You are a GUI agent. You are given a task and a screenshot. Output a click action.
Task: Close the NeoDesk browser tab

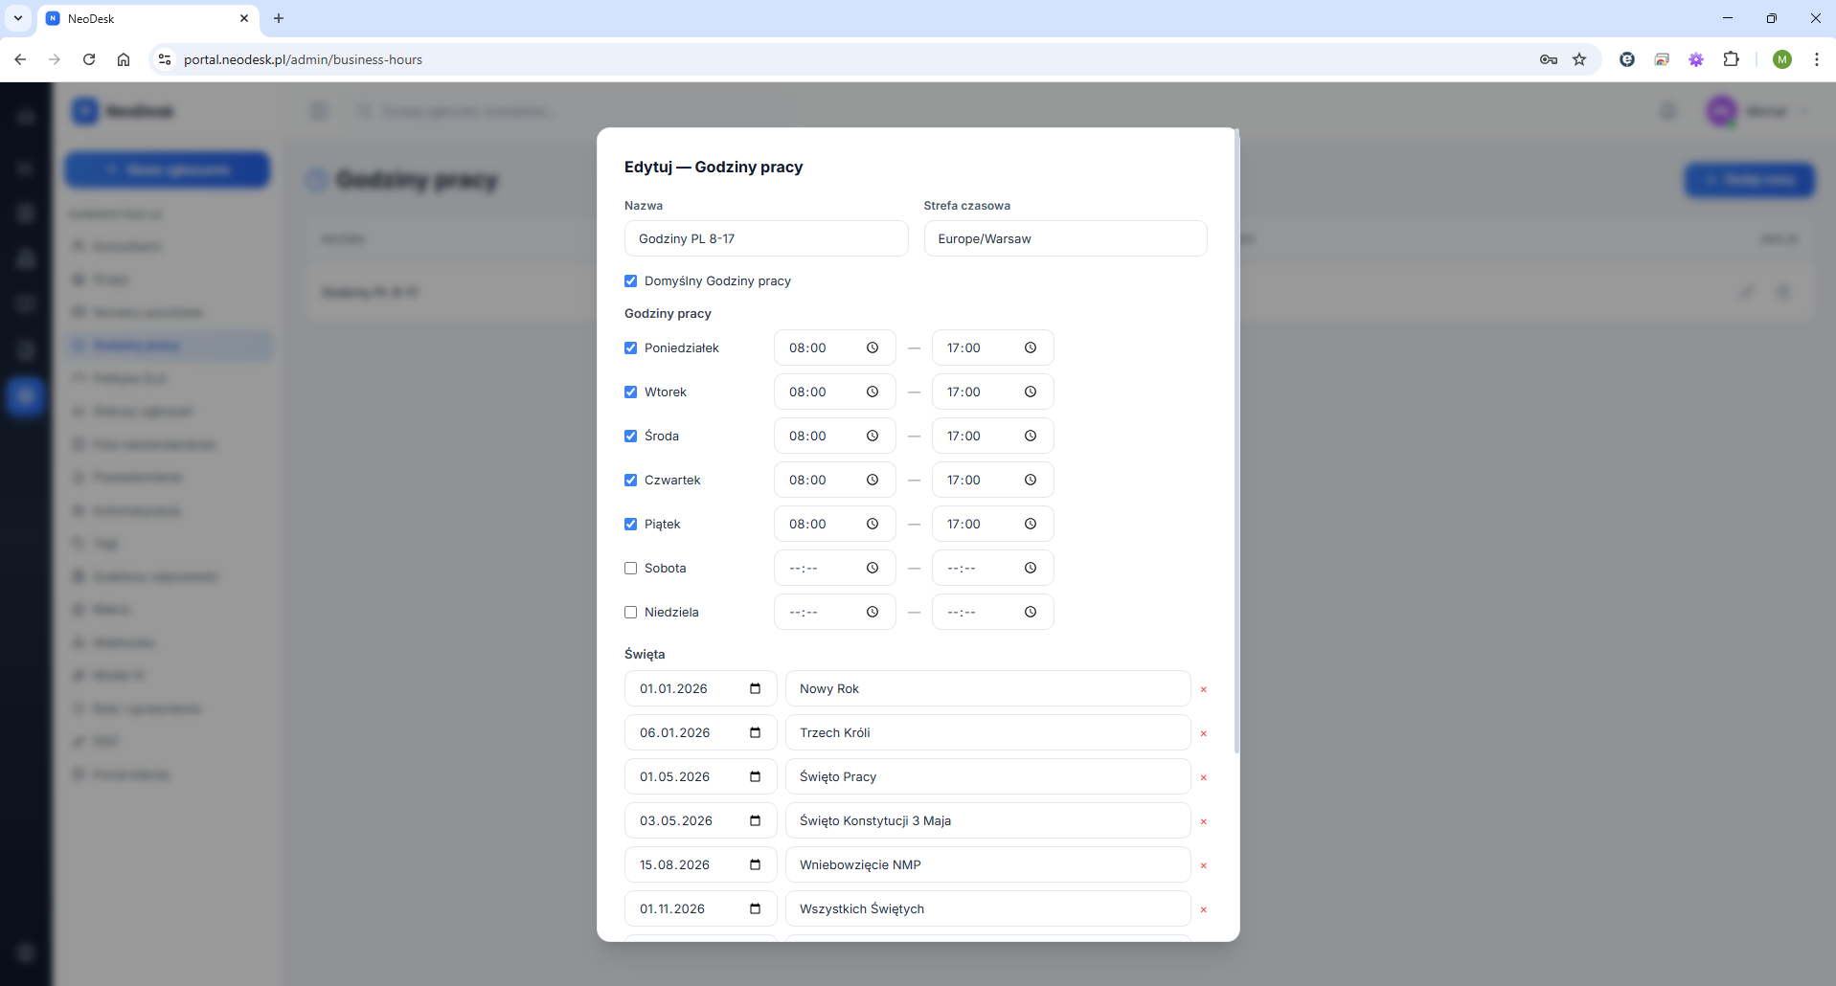click(x=244, y=18)
